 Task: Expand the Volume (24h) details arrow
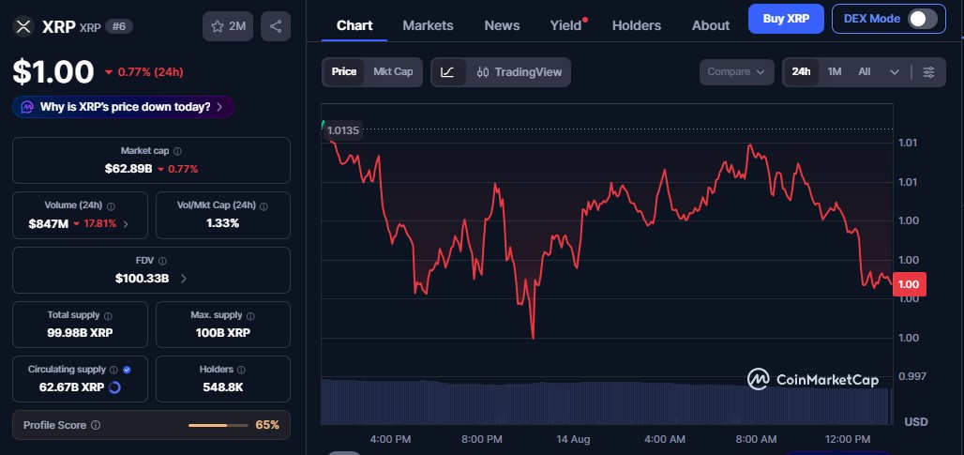[x=126, y=224]
